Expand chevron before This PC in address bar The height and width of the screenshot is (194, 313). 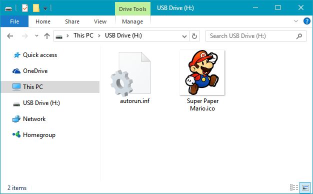[x=67, y=36]
